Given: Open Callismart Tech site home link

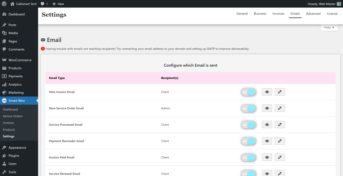Looking at the screenshot, I should point(23,4).
